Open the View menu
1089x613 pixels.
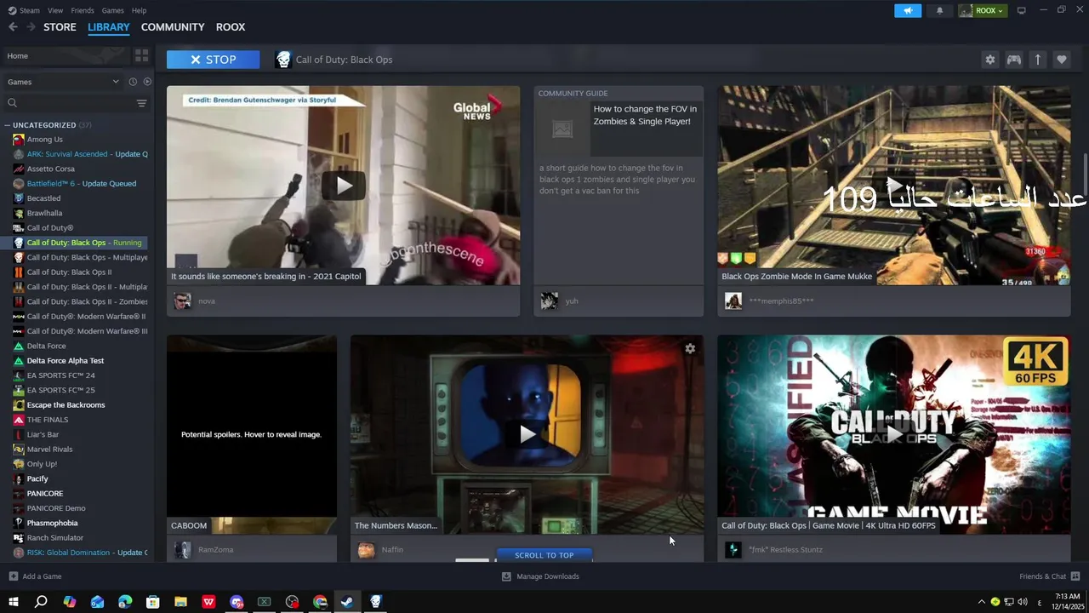pyautogui.click(x=55, y=10)
